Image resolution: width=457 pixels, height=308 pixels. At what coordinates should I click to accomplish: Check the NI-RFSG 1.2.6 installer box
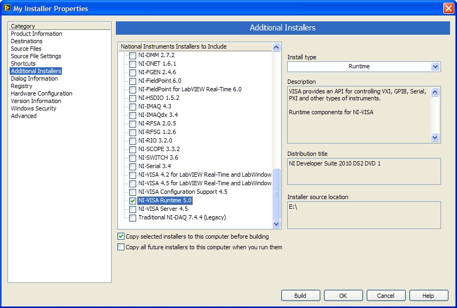click(x=132, y=132)
